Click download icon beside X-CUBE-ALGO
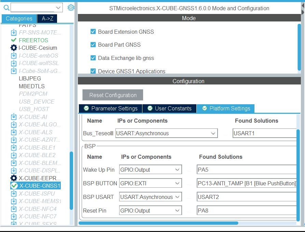305x232 pixels. pos(14,124)
